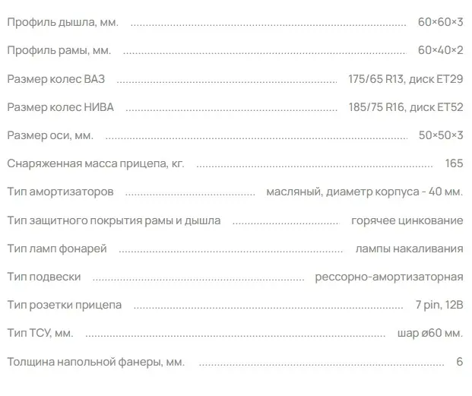The width and height of the screenshot is (472, 396).
Task: Select the 50×50×3 axle size value
Action: pyautogui.click(x=440, y=135)
